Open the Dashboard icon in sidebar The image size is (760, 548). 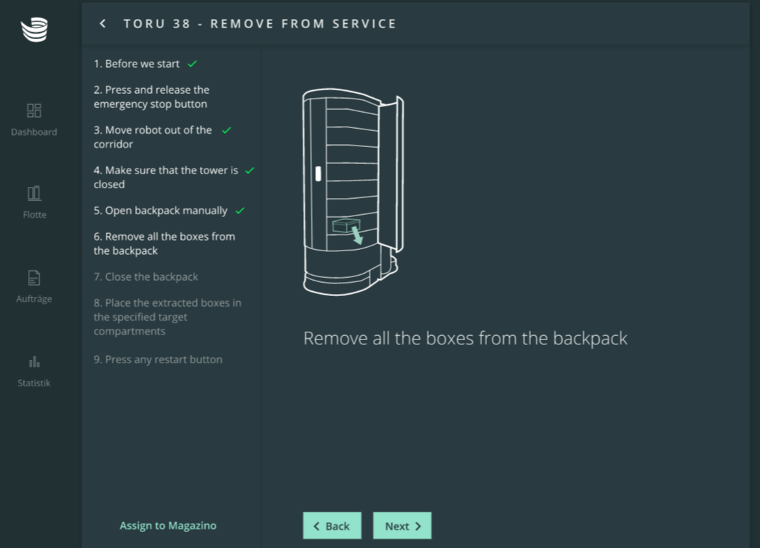[34, 111]
